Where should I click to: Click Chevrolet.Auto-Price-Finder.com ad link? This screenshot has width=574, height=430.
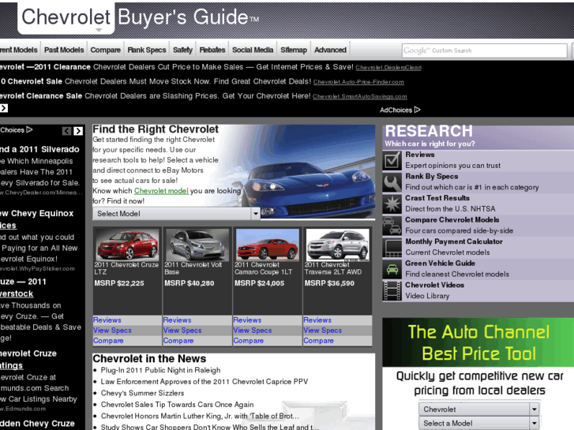click(x=358, y=82)
